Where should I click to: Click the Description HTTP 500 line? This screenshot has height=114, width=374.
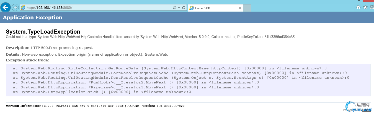click(50, 48)
